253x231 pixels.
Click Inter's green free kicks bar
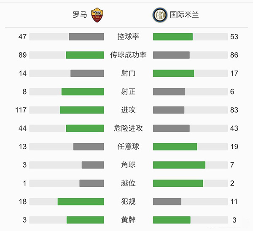pyautogui.click(x=175, y=147)
